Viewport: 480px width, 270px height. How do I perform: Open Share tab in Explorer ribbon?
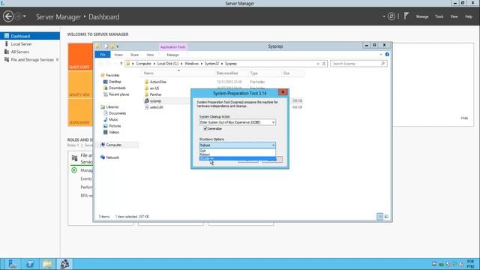click(x=134, y=55)
